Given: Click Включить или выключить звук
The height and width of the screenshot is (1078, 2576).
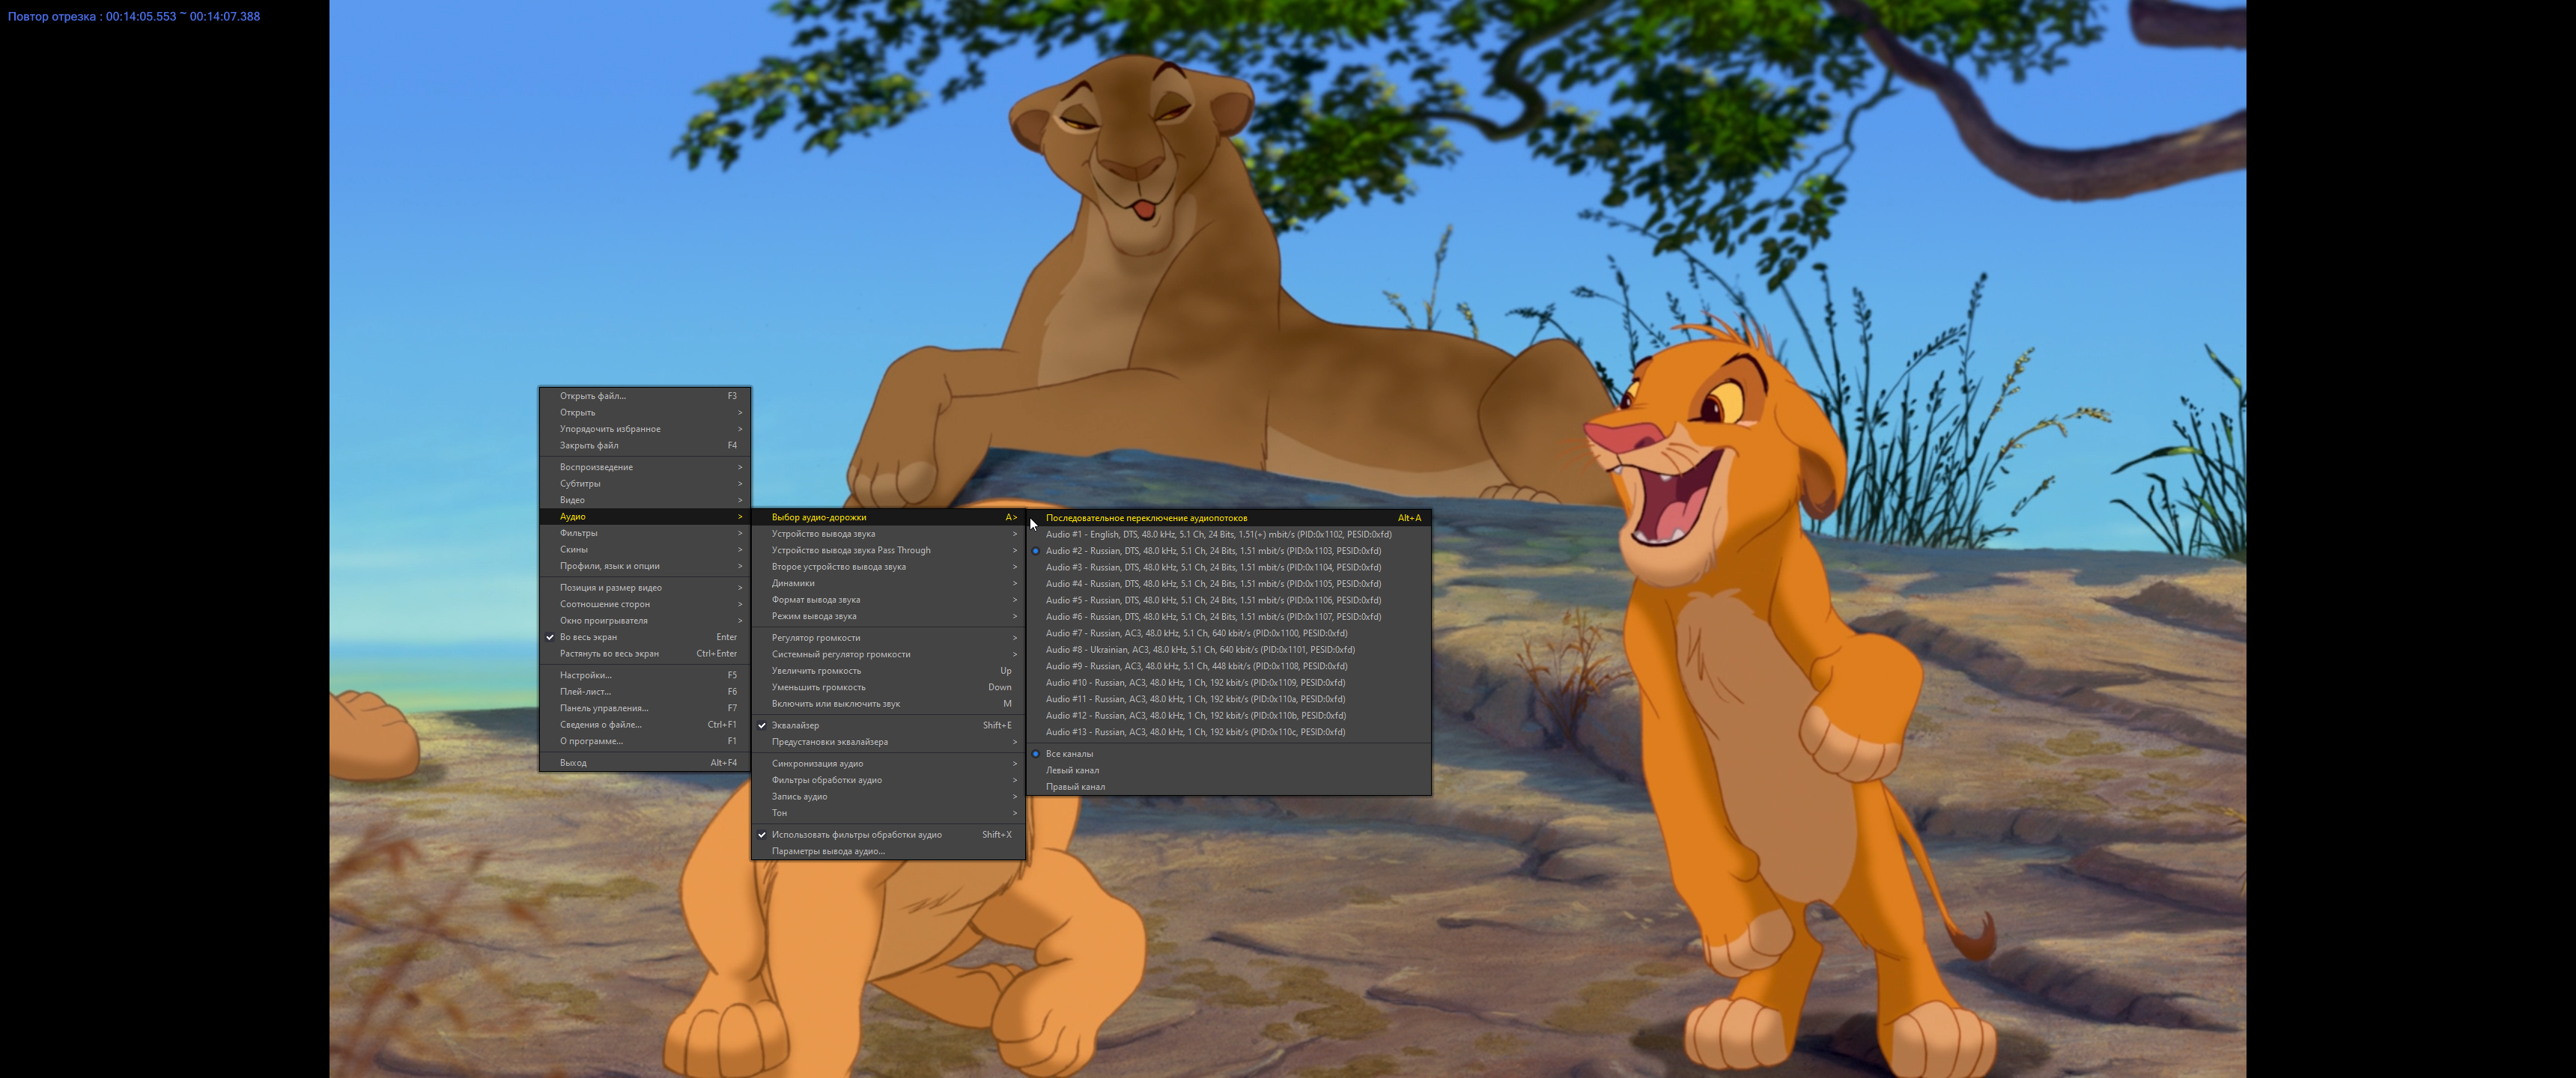Looking at the screenshot, I should tap(835, 704).
